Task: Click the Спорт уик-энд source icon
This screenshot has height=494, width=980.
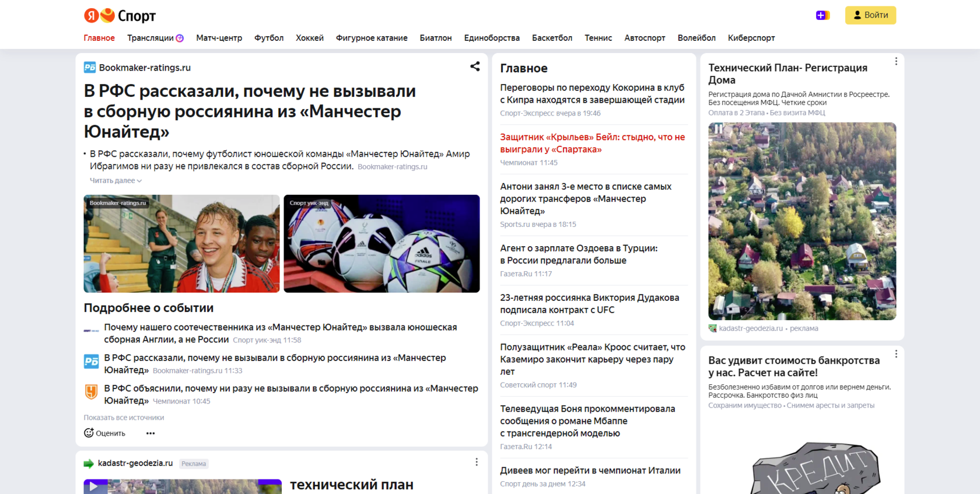Action: pos(91,331)
